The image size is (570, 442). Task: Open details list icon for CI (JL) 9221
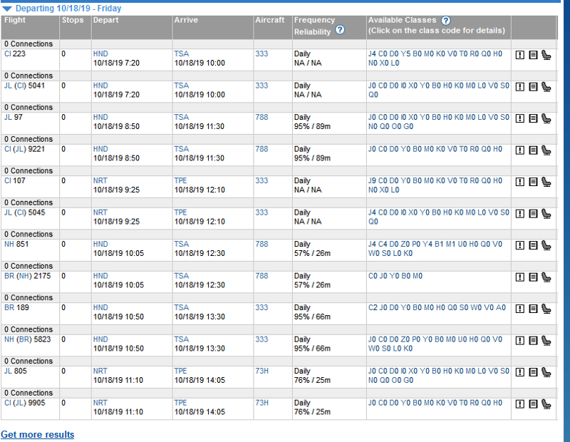pos(533,150)
